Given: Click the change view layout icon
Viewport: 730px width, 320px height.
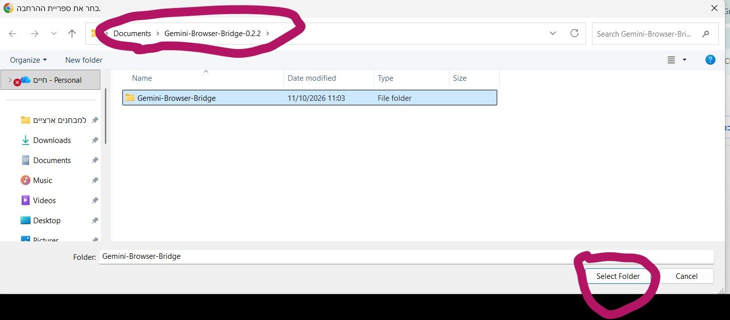Looking at the screenshot, I should click(671, 60).
